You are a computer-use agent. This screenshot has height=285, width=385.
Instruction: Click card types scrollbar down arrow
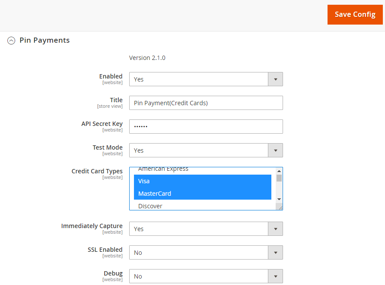point(279,199)
